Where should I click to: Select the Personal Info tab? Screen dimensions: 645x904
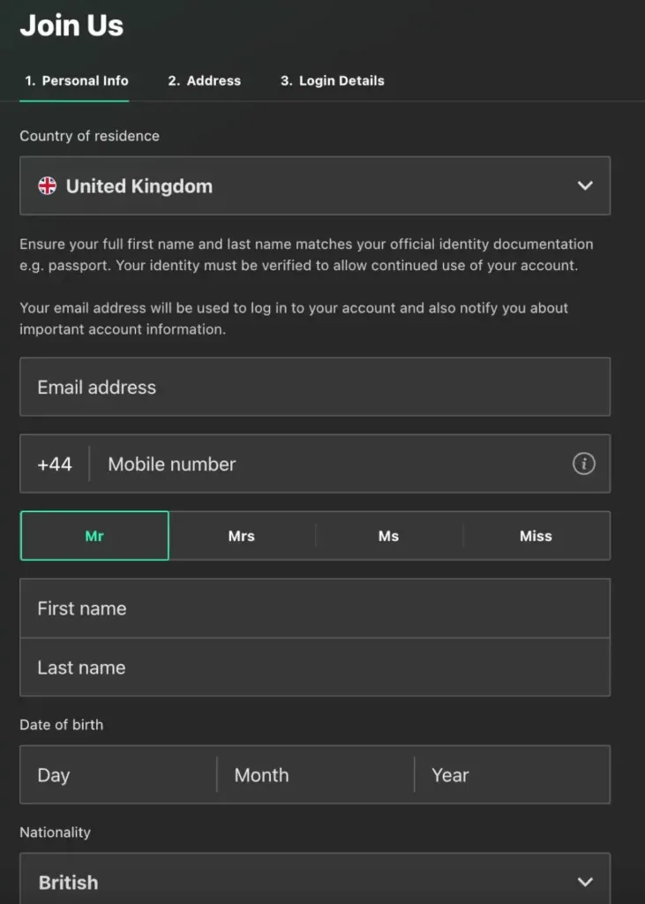pos(75,80)
